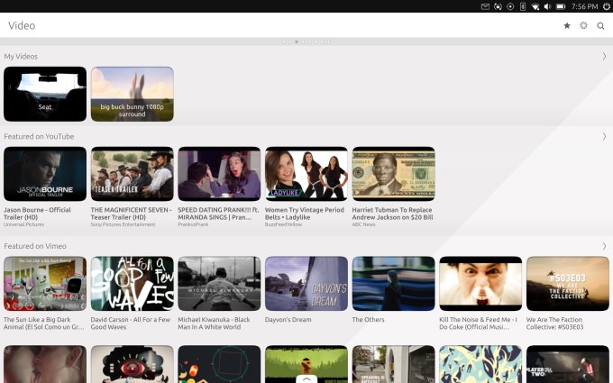Click the search magnifier icon
613x383 pixels.
[600, 25]
